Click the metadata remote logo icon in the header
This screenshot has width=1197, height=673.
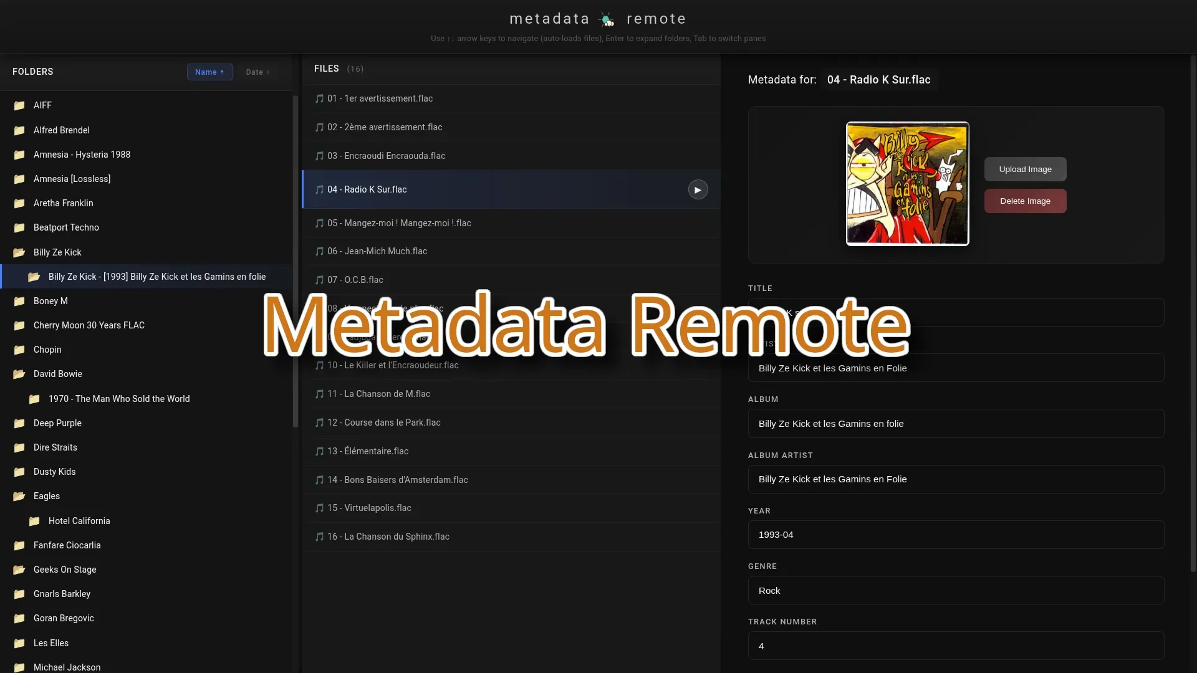click(606, 19)
